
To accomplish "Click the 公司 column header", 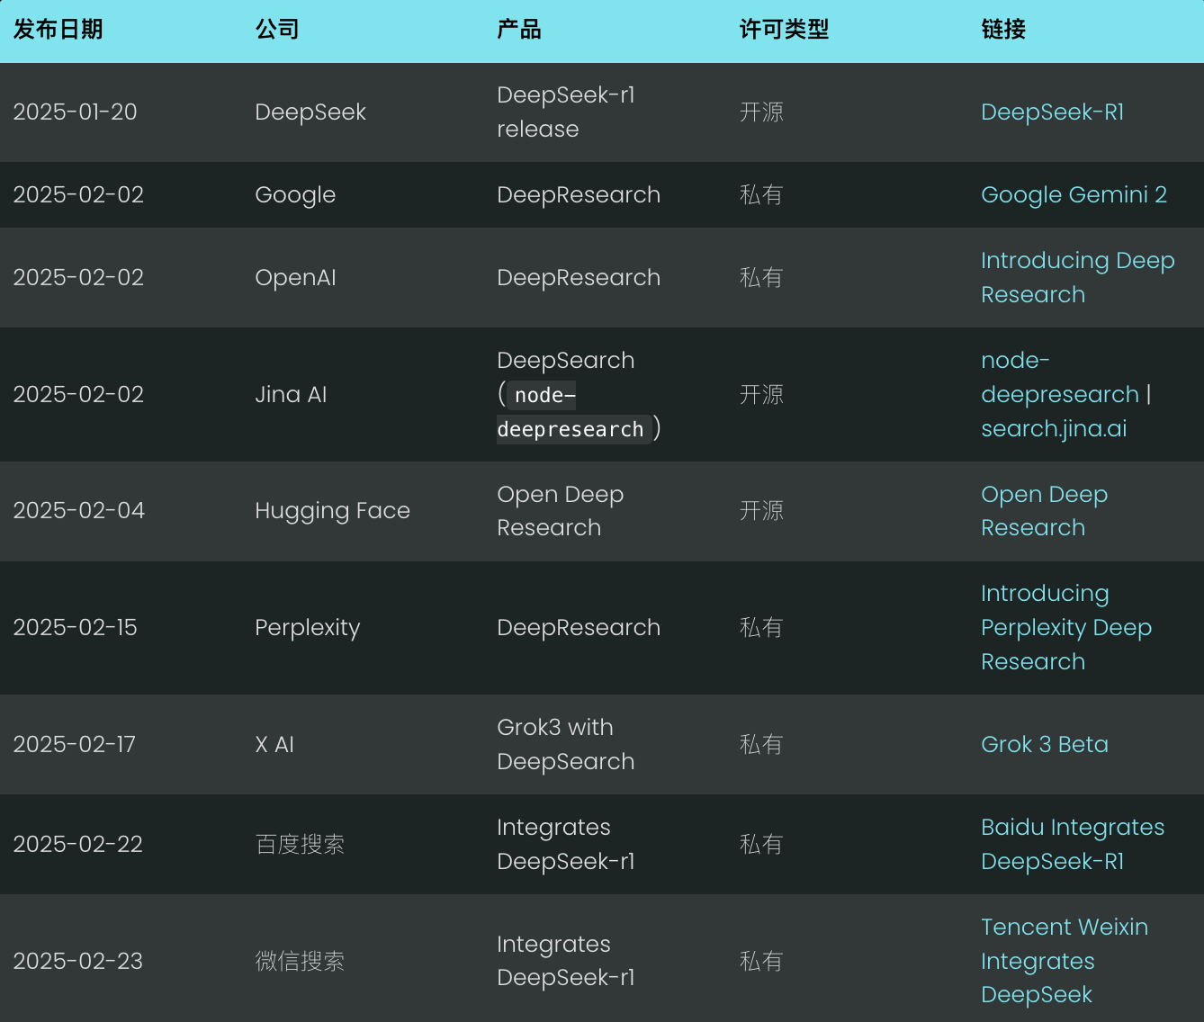I will tap(276, 30).
